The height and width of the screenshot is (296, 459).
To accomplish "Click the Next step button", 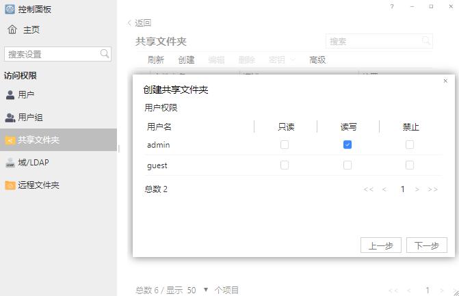I will click(427, 245).
